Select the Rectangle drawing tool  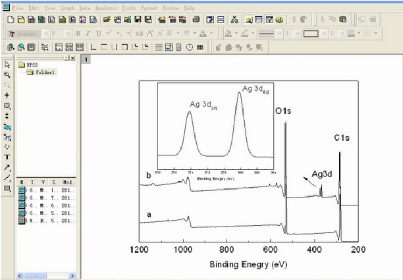[7, 188]
